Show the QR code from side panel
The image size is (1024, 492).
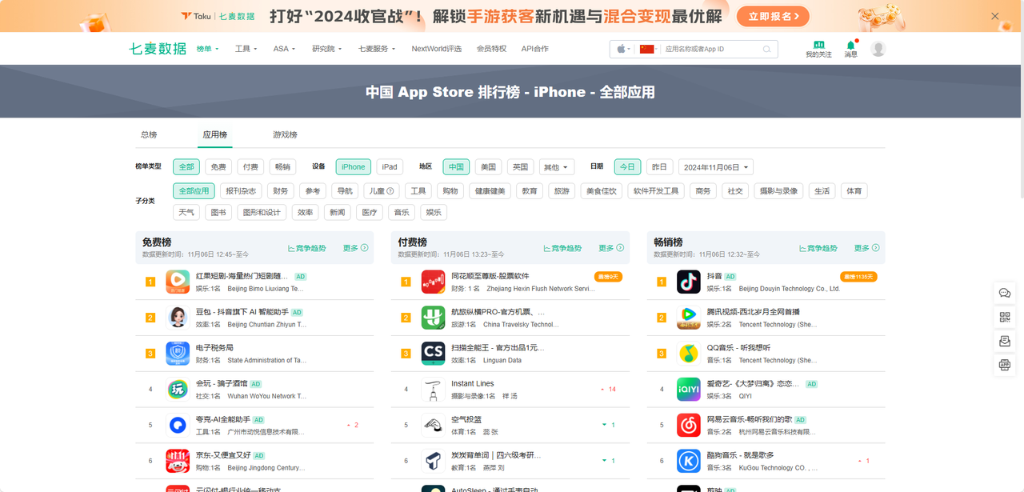(x=1006, y=318)
